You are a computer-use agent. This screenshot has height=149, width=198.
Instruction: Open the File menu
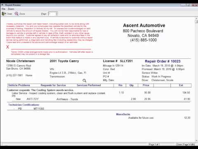point(3,9)
